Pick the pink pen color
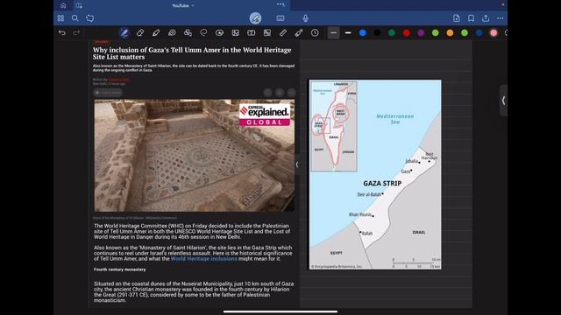The image size is (561, 315). point(494,33)
